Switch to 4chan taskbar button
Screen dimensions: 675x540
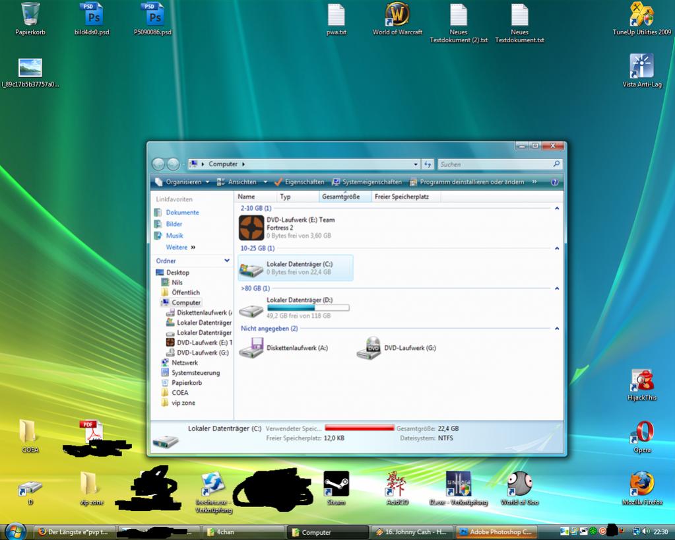click(245, 532)
